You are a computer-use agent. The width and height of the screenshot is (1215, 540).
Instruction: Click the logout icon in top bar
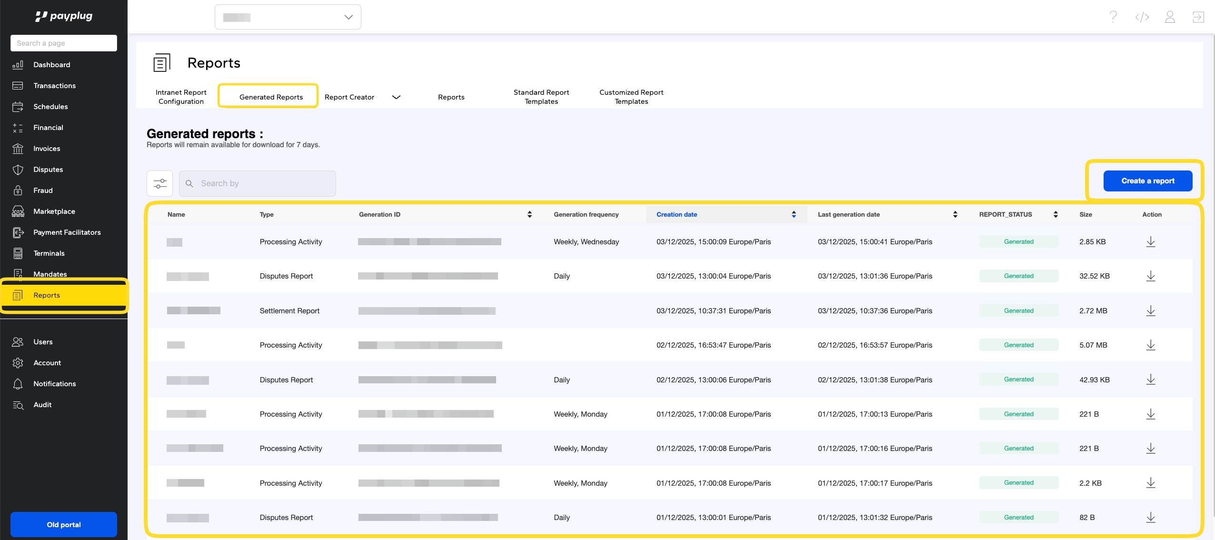pyautogui.click(x=1198, y=17)
